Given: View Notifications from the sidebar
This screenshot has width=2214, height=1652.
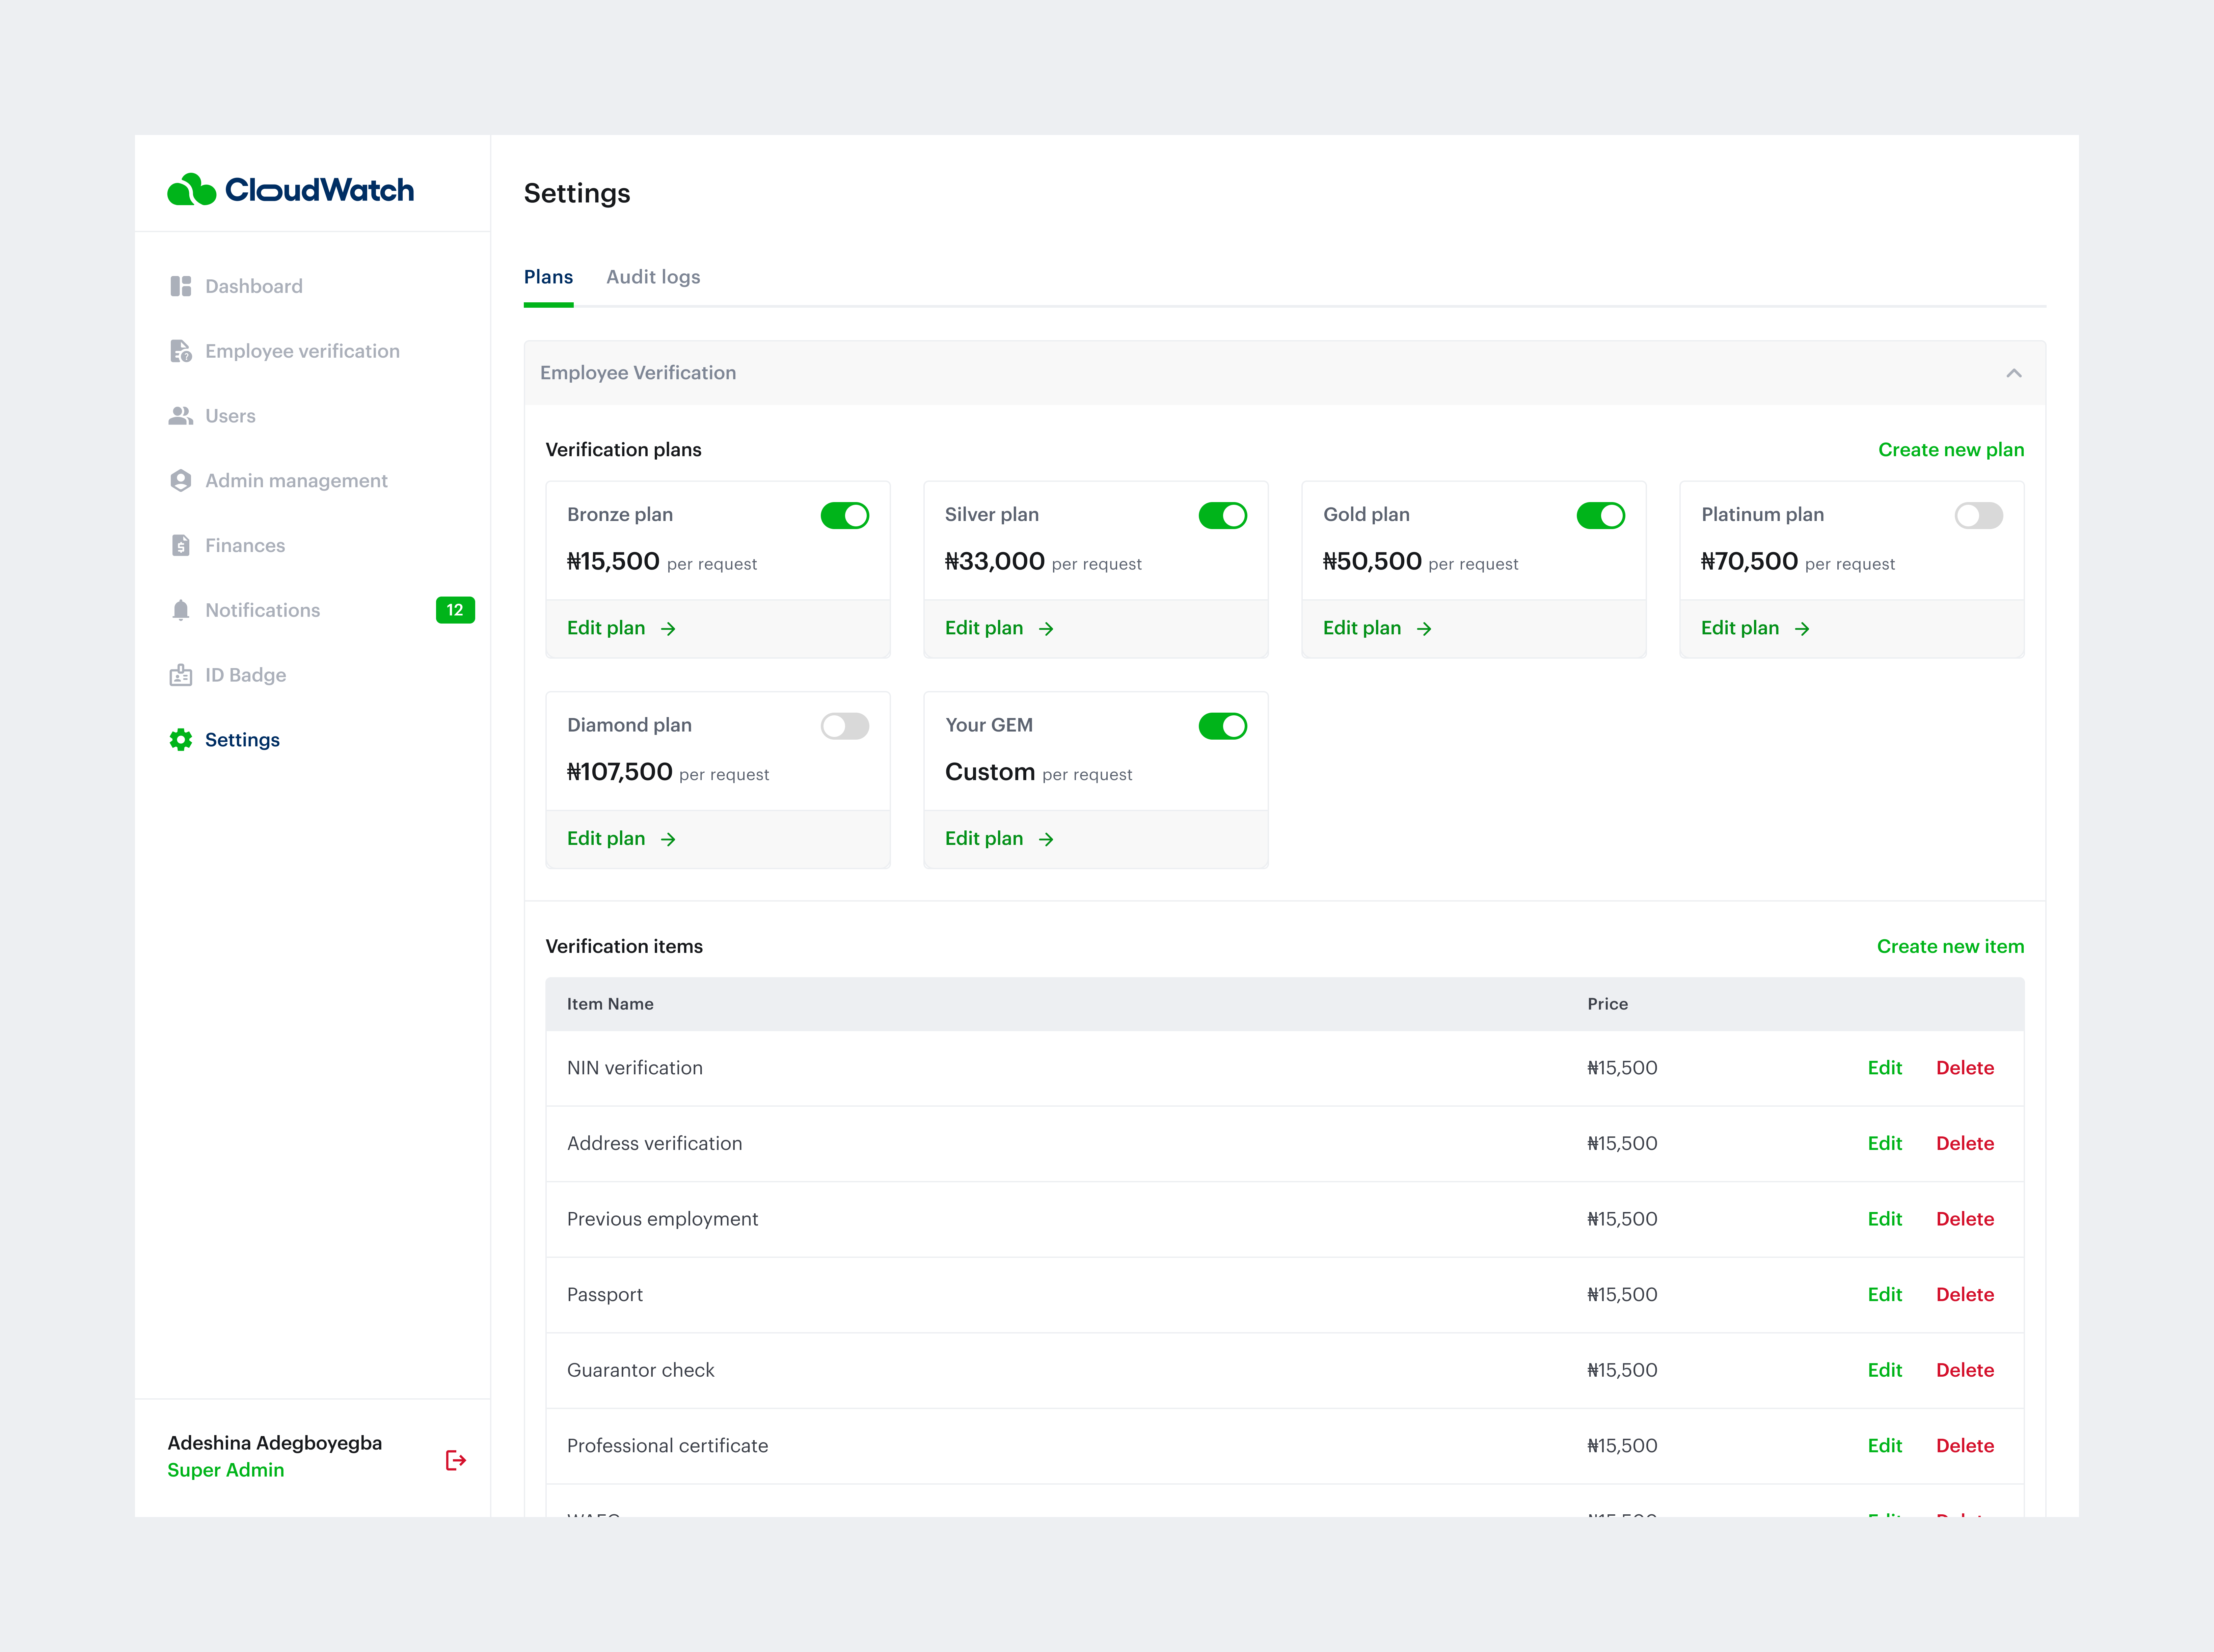Looking at the screenshot, I should coord(262,610).
